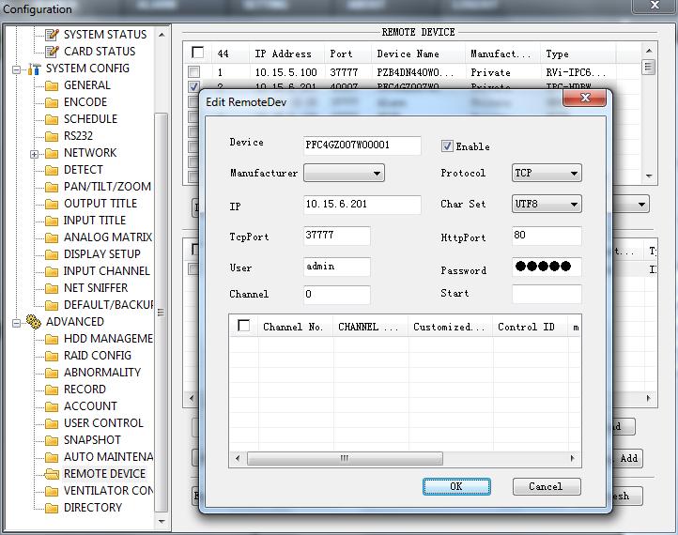Collapse the SYSTEM CONFIG tree node
Screen dimensions: 678x535
pos(16,69)
